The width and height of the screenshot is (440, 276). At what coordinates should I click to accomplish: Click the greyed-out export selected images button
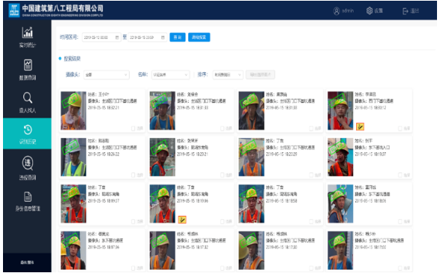point(260,75)
